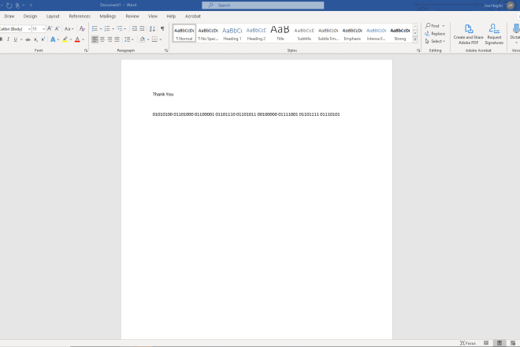The image size is (520, 347).
Task: Apply superscript formatting
Action: (43, 39)
